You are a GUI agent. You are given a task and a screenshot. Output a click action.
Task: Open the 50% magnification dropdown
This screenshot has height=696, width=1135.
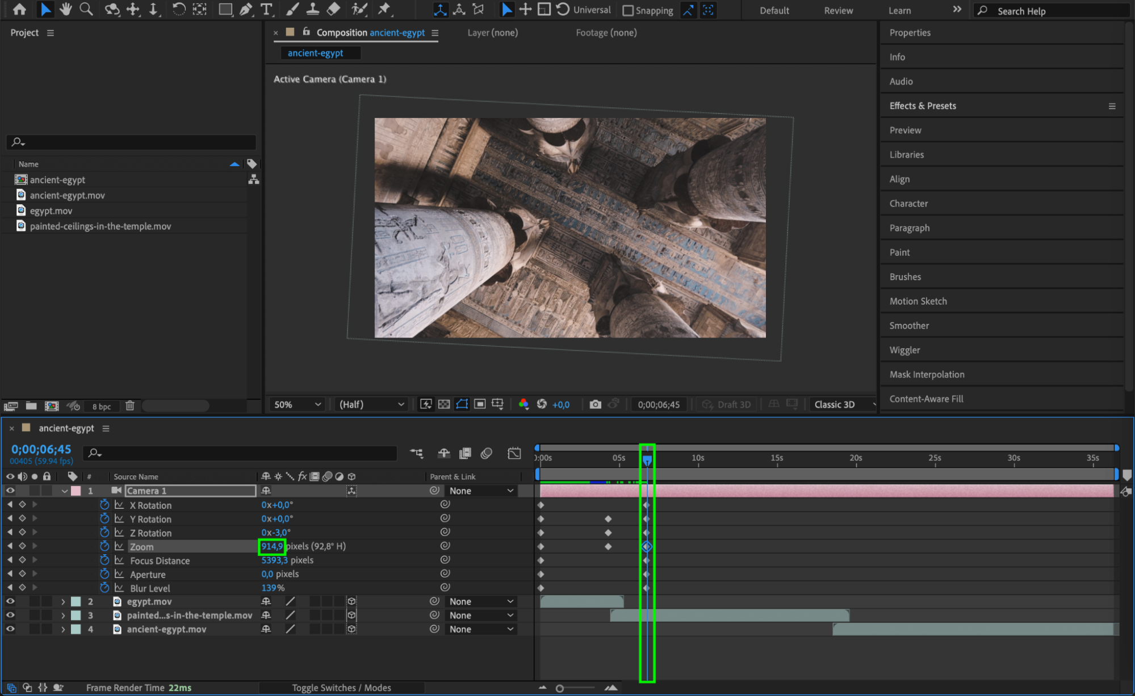tap(297, 404)
